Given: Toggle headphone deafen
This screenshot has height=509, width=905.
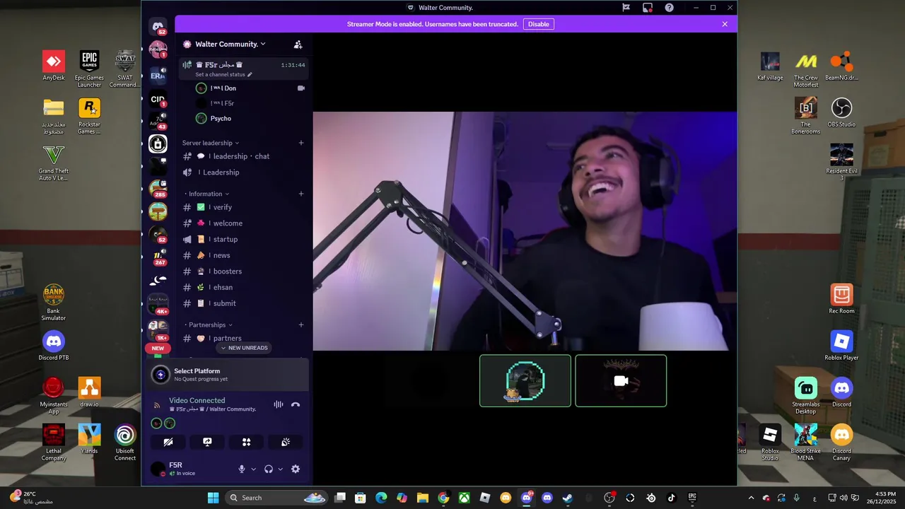Looking at the screenshot, I should point(269,469).
